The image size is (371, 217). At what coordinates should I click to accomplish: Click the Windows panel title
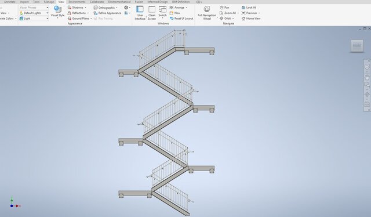click(163, 23)
